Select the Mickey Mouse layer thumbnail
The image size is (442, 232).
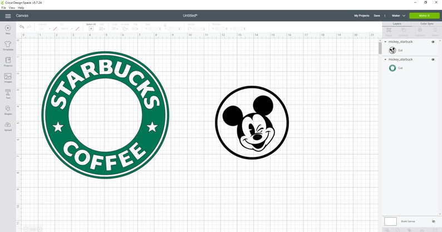[392, 50]
